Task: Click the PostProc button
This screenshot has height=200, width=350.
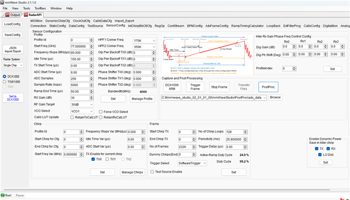Action: tap(269, 87)
